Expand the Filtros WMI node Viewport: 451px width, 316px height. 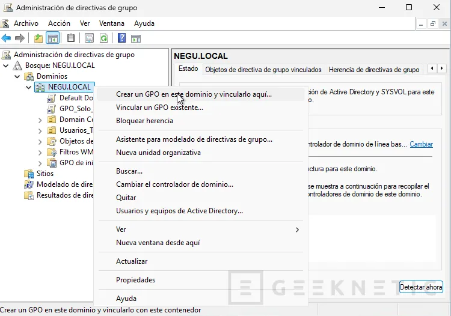pyautogui.click(x=40, y=153)
